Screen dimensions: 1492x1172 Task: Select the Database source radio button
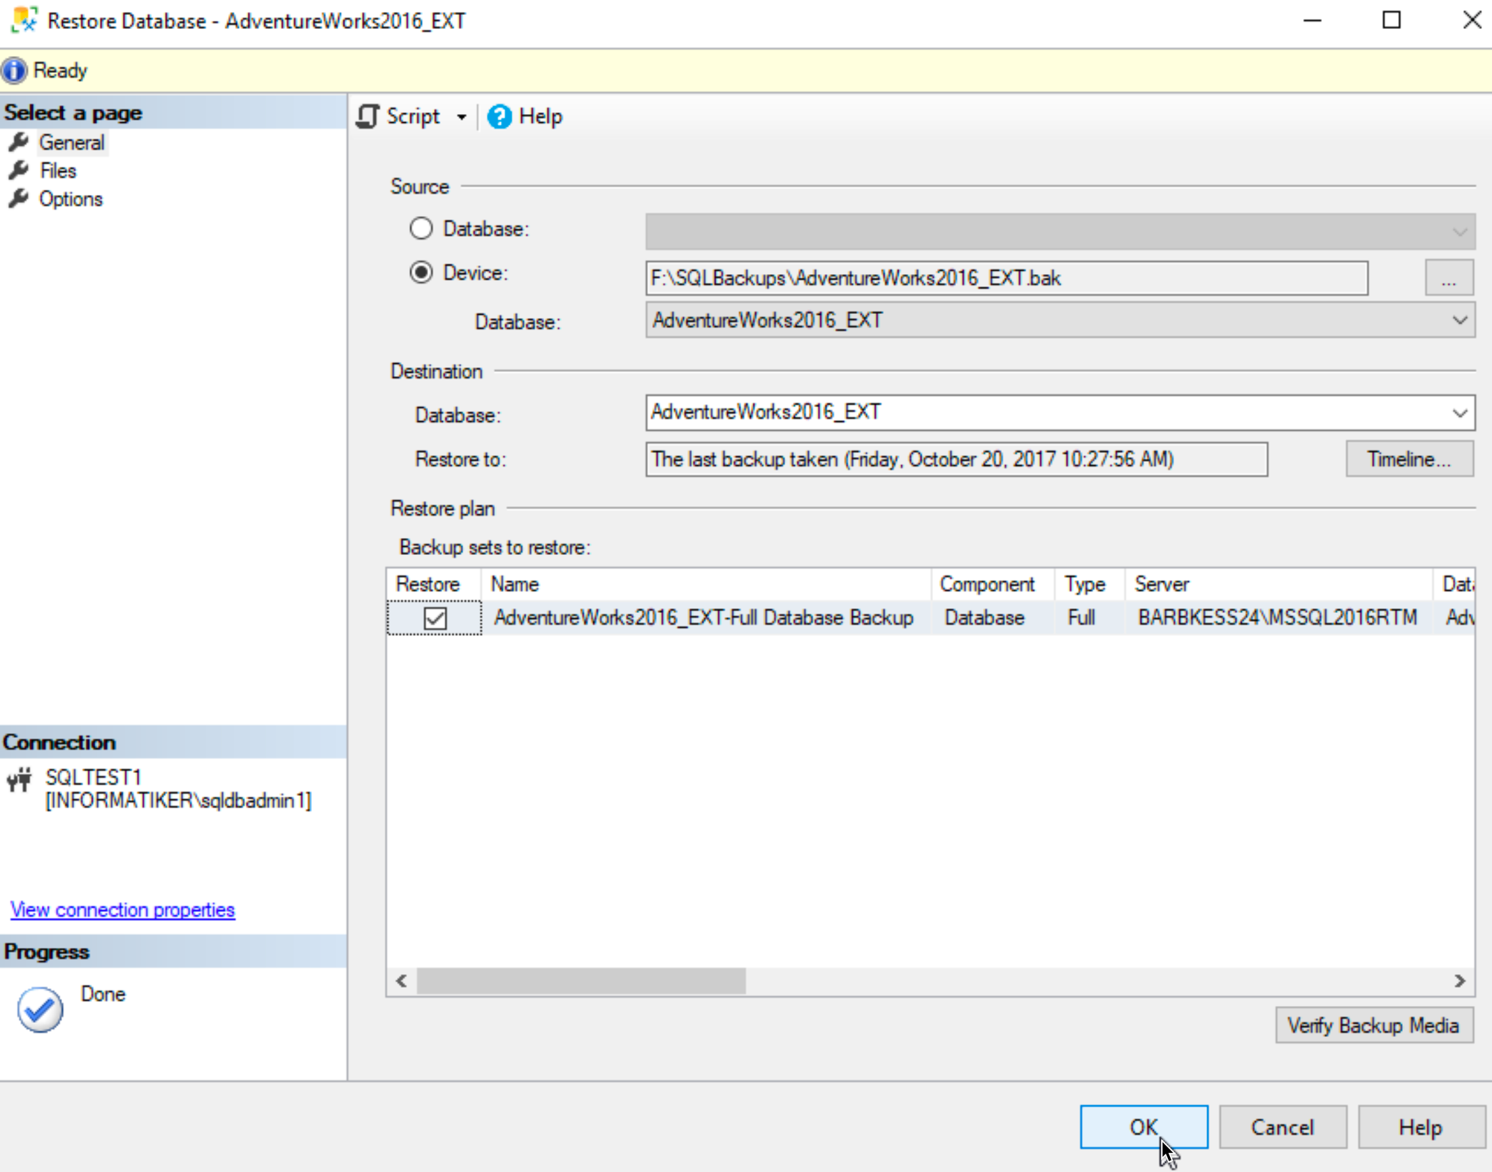pyautogui.click(x=421, y=228)
